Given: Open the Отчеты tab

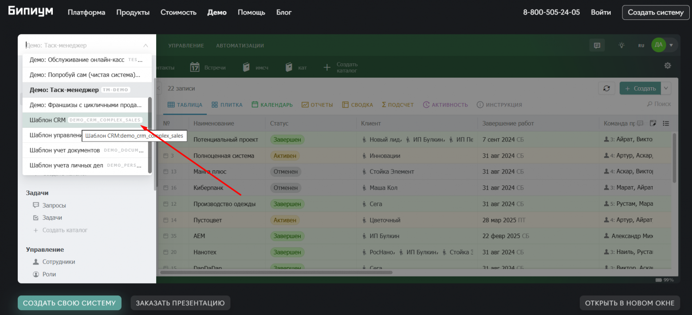Looking at the screenshot, I should coord(317,105).
